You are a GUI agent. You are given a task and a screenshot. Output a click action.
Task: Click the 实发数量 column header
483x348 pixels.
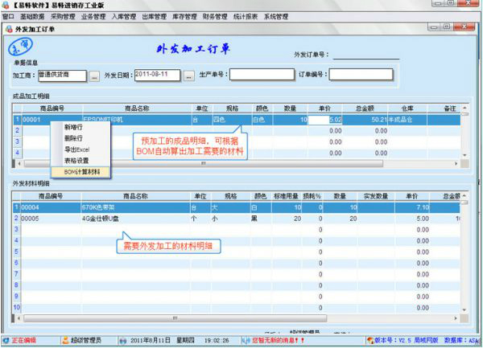(375, 196)
